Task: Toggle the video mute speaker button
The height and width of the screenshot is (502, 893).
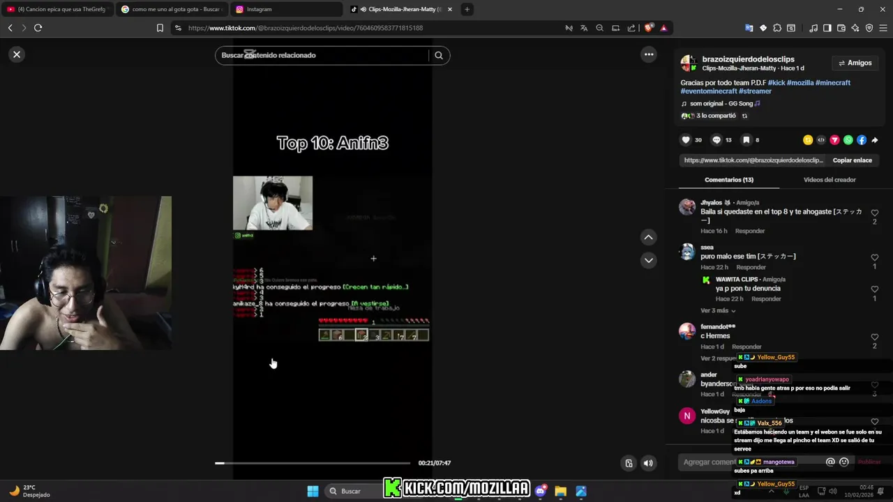Action: tap(649, 463)
